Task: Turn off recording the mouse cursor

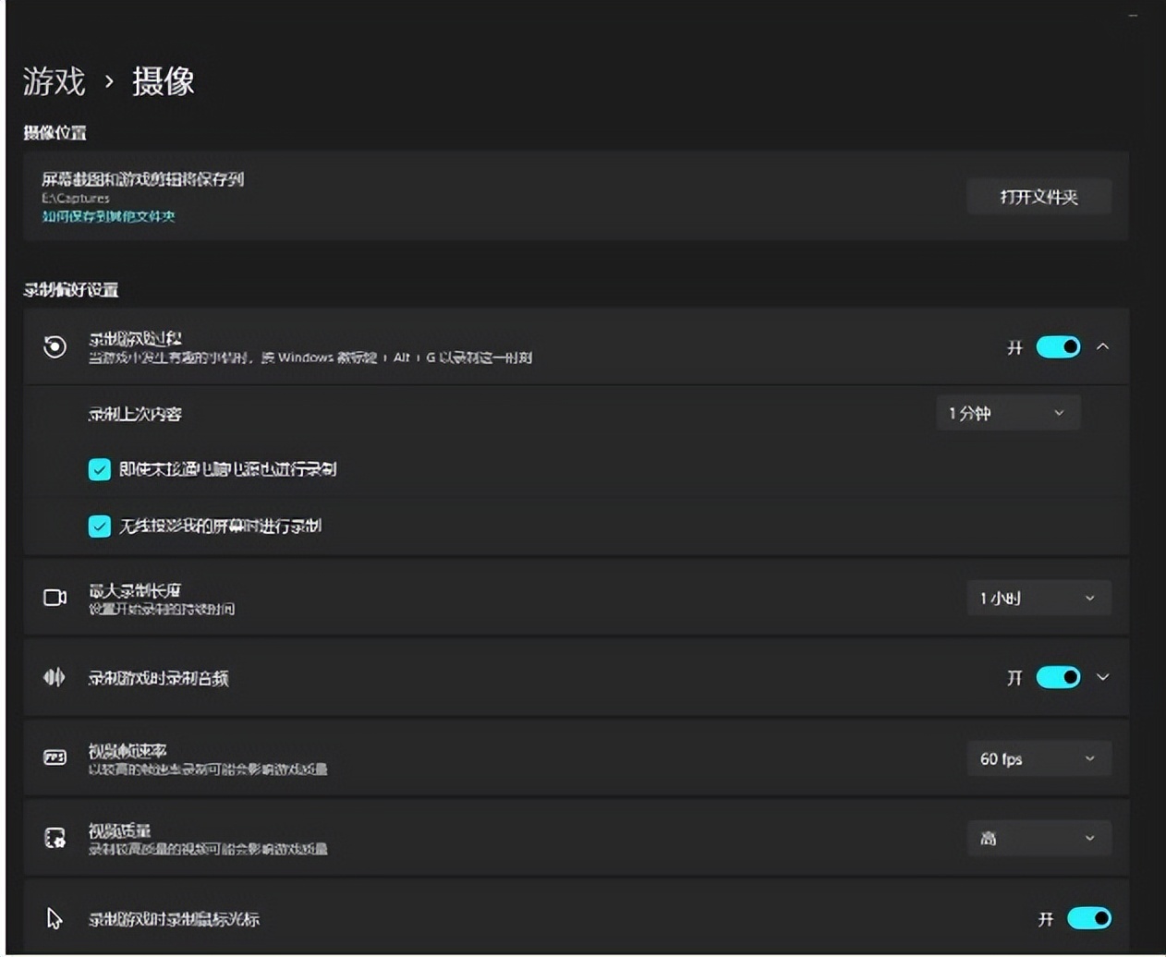Action: pos(1090,917)
